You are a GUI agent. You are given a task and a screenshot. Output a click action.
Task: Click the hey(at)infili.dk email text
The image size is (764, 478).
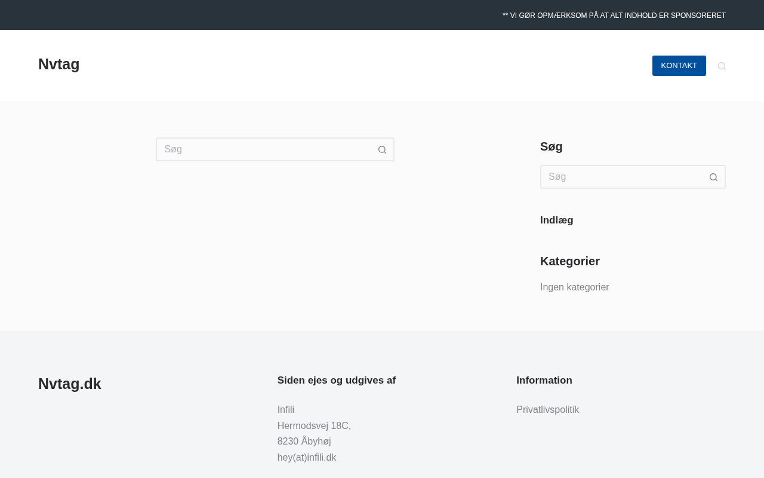(x=307, y=458)
